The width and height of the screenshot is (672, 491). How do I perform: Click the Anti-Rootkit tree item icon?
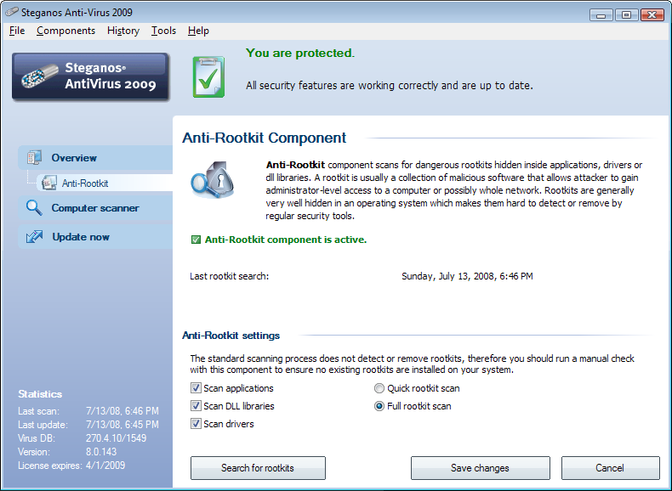(49, 183)
